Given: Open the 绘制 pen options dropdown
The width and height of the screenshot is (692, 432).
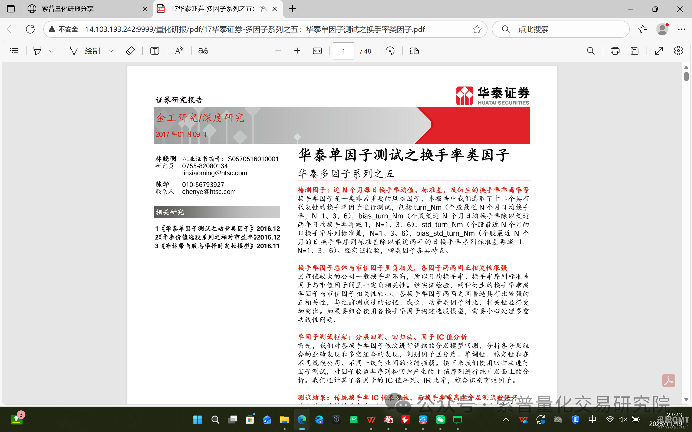Looking at the screenshot, I should (111, 51).
